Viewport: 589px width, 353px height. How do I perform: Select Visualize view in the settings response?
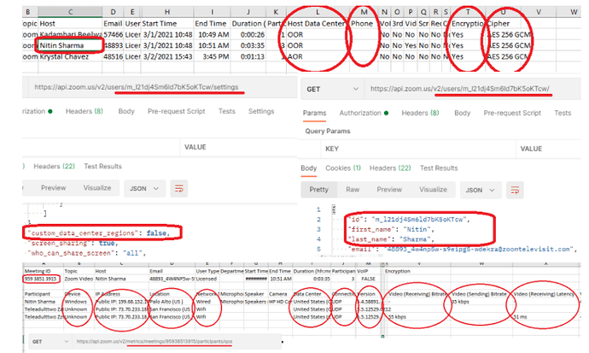(x=97, y=188)
